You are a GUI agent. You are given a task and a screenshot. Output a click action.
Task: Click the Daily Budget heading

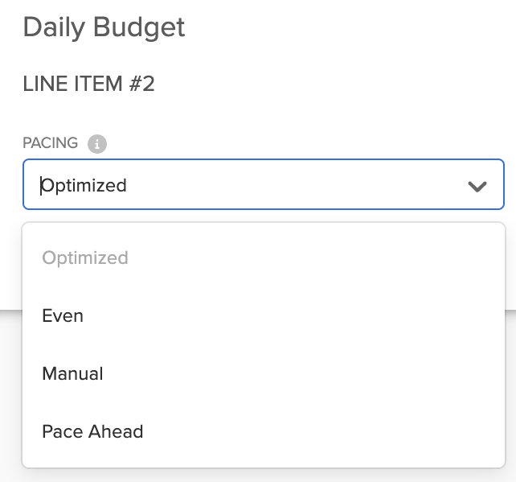click(104, 27)
